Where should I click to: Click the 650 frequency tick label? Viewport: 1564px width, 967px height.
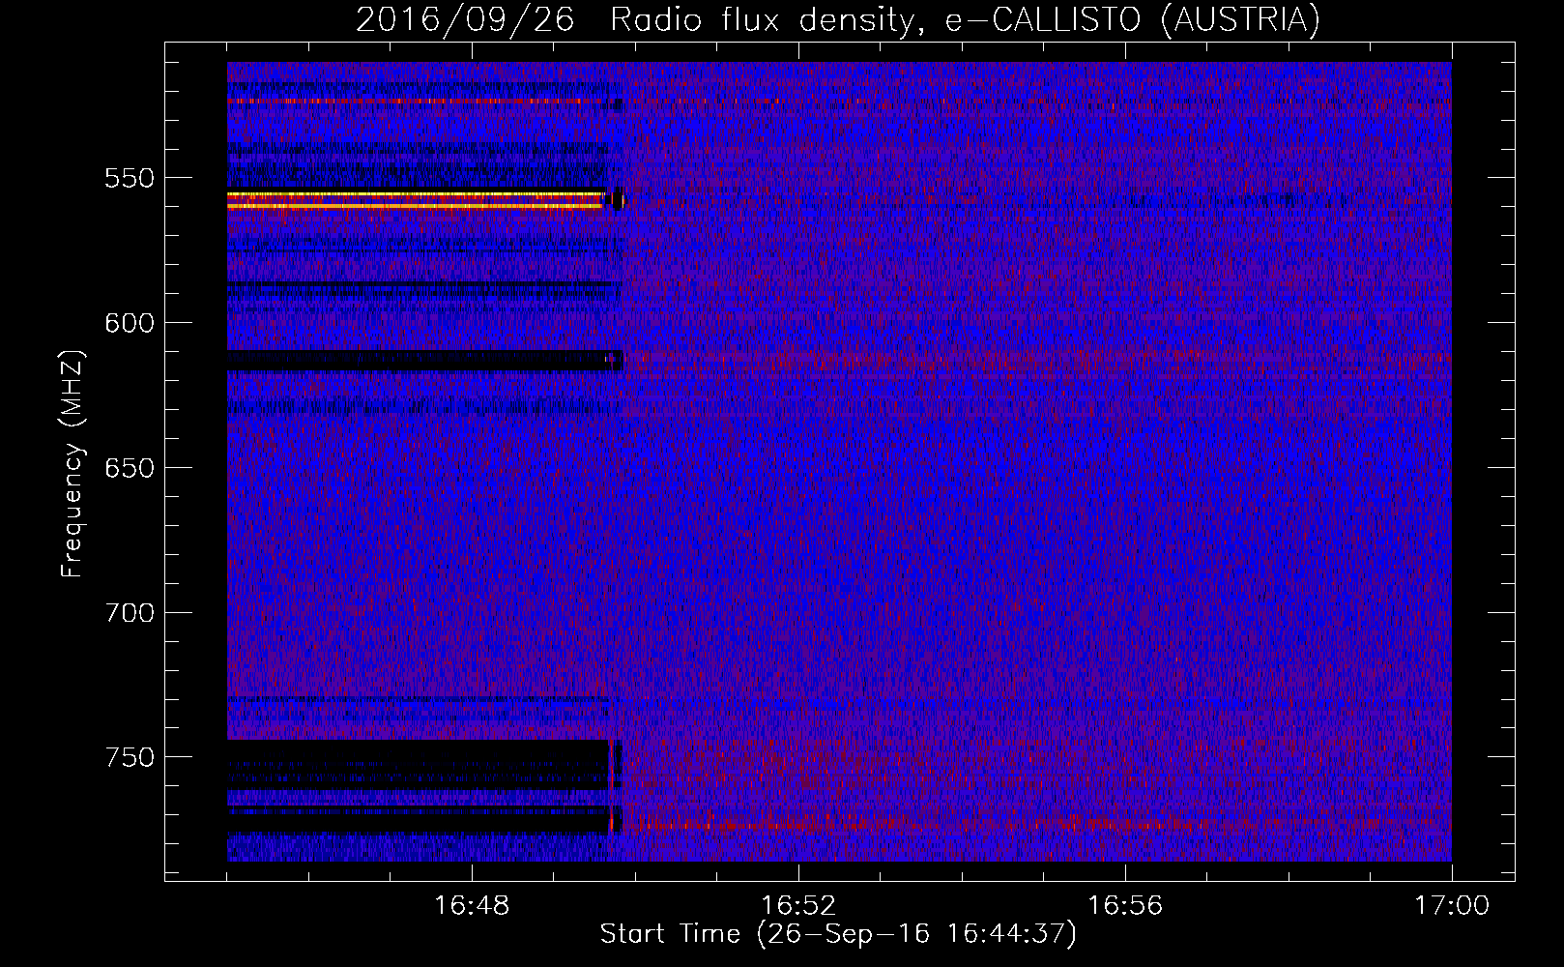click(x=130, y=468)
